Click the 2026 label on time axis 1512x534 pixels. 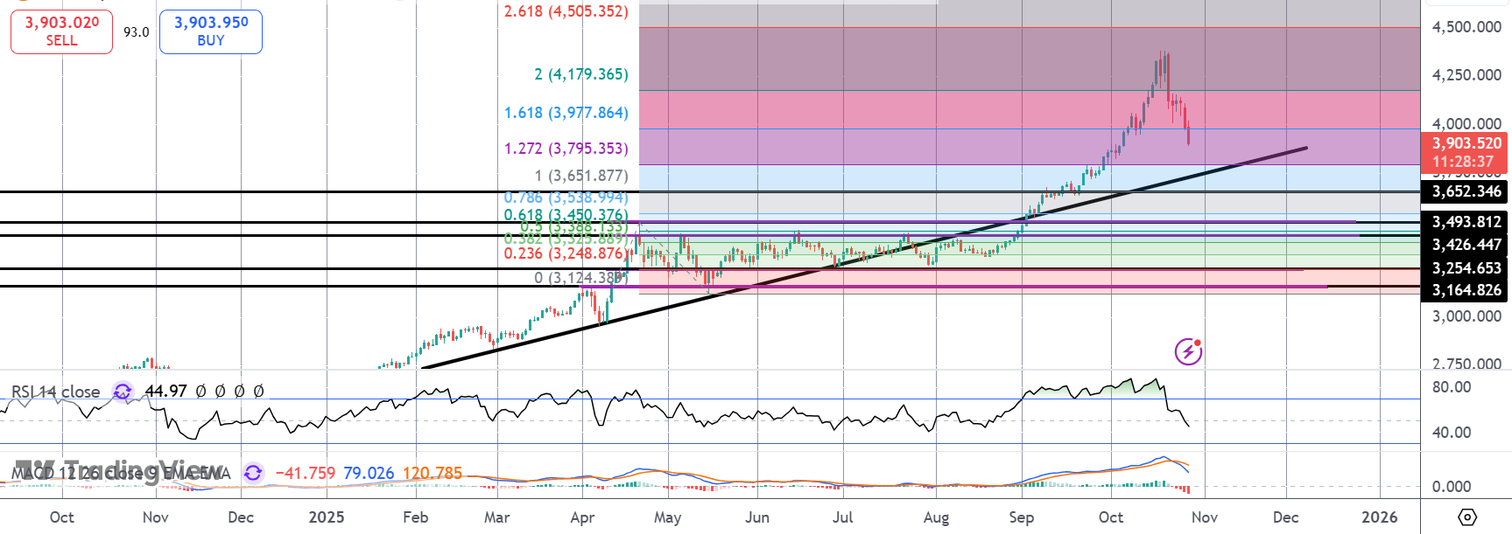click(1379, 517)
